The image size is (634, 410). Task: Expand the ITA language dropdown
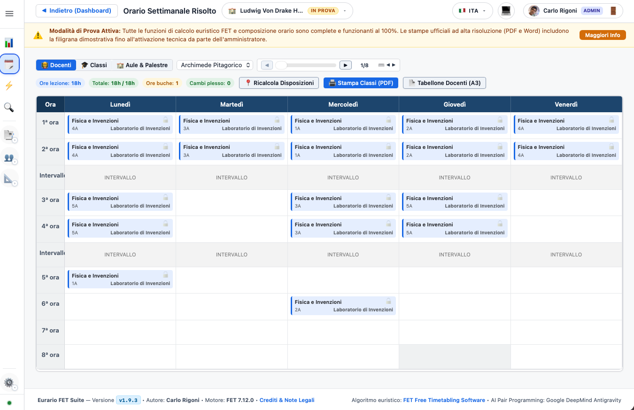pos(472,11)
